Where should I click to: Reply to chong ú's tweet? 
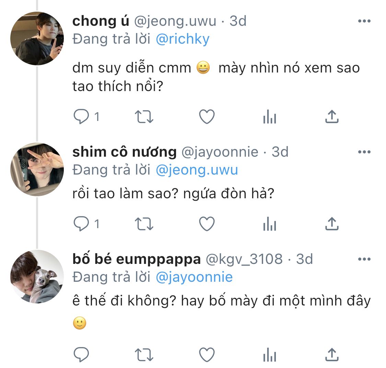[x=81, y=117]
